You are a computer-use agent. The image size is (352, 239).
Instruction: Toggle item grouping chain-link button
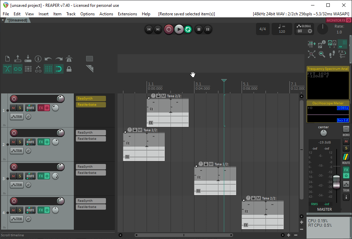(18, 69)
